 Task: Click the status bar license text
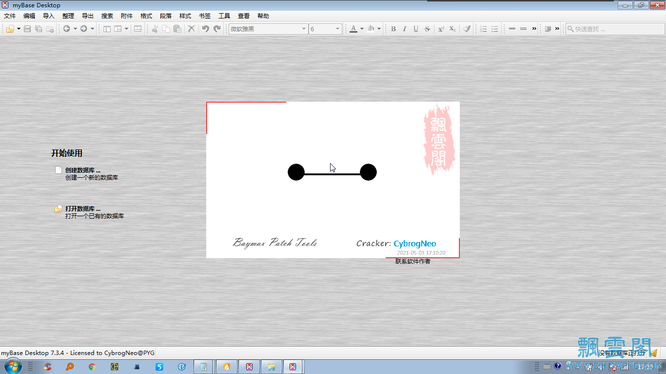78,353
